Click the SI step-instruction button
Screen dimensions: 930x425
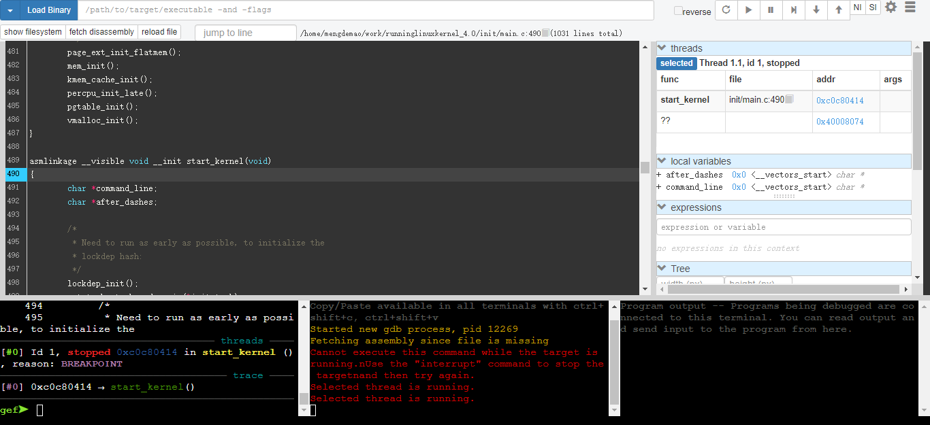[873, 7]
